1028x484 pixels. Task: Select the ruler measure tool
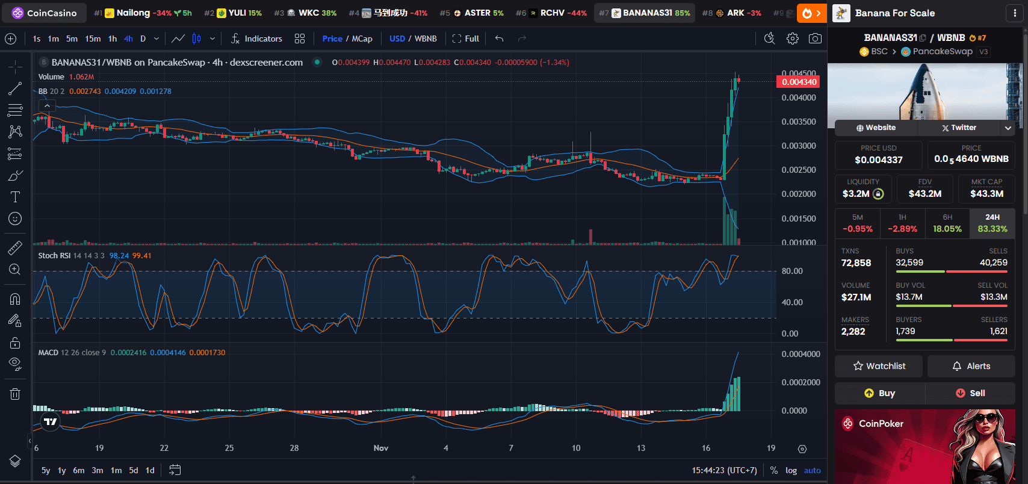click(x=15, y=247)
